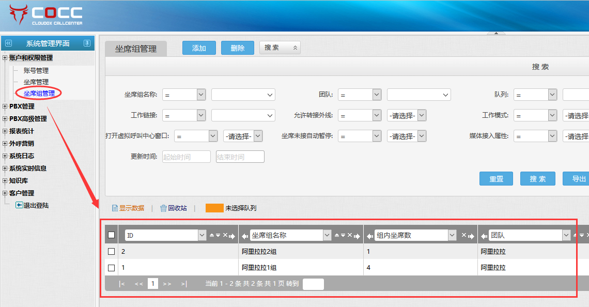Click the 显示数据 document icon
Image resolution: width=589 pixels, height=307 pixels.
point(115,208)
